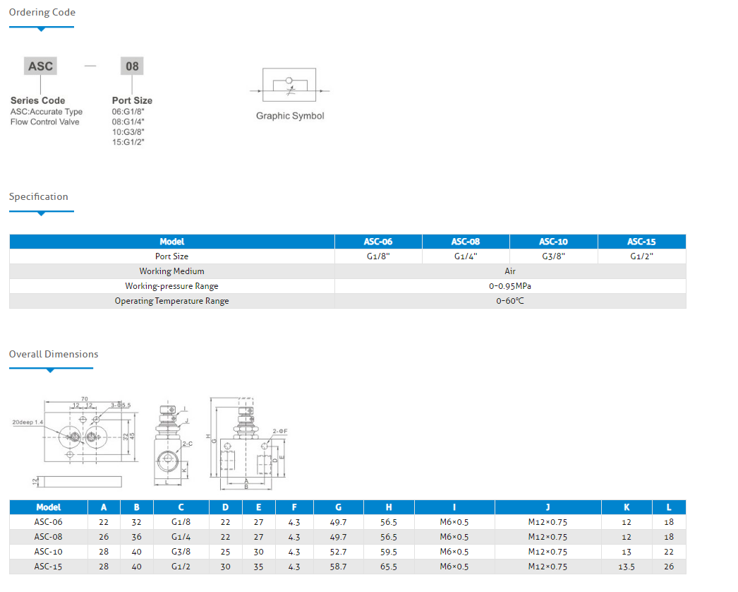Click the ASC-08 row in the dimensions table
This screenshot has width=738, height=592.
tap(49, 537)
